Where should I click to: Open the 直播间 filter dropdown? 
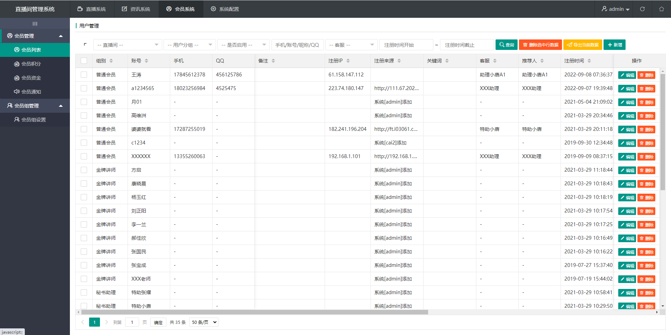(127, 45)
